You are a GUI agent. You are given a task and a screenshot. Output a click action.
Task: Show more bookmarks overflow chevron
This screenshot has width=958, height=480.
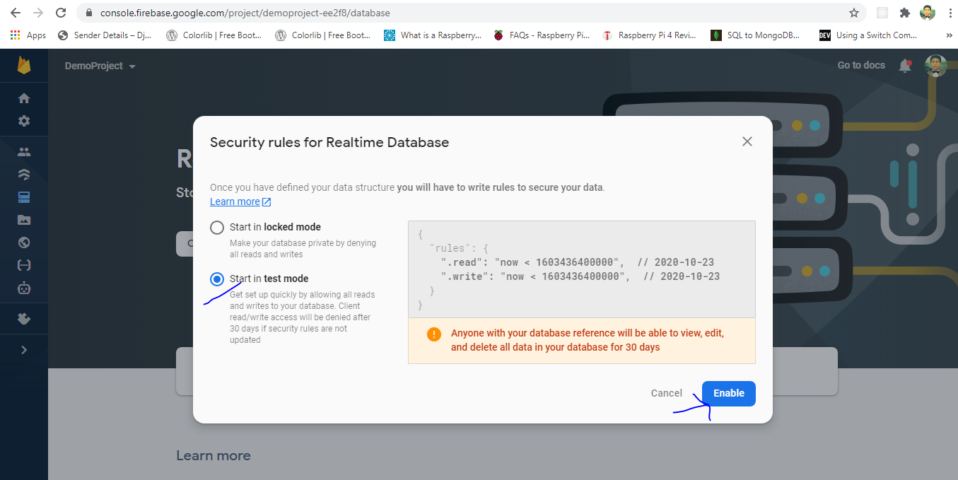click(x=949, y=35)
